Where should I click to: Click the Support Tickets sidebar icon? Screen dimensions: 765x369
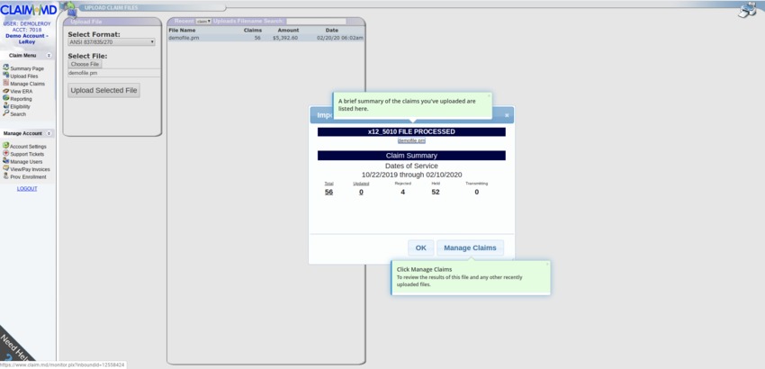tap(6, 154)
